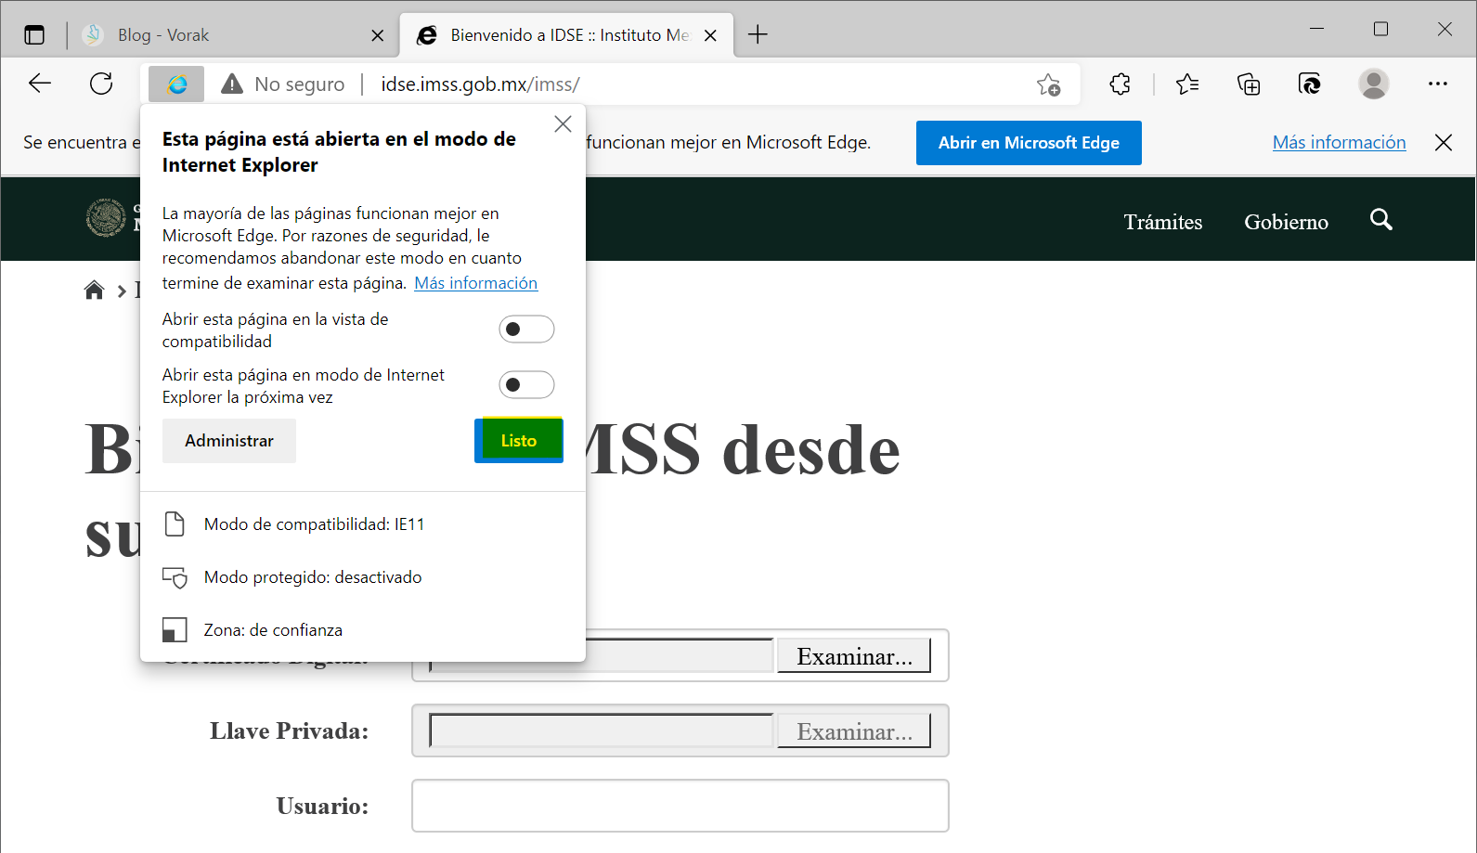Open the tab actions menu icon

pos(34,35)
